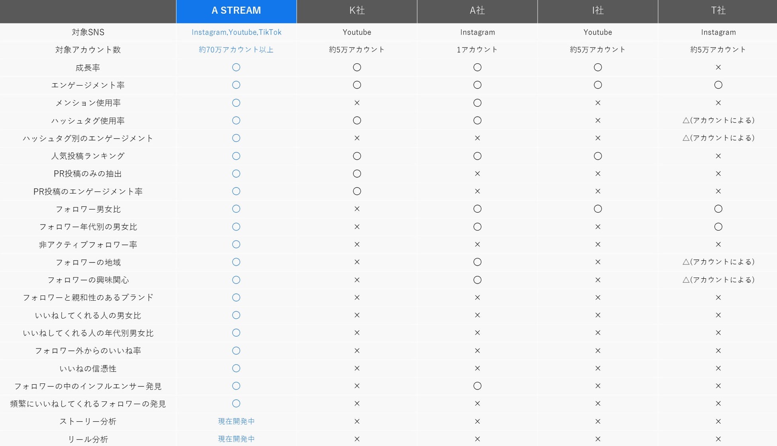The height and width of the screenshot is (446, 777).
Task: Click the 約70万アカウント以上 text
Action: point(236,50)
